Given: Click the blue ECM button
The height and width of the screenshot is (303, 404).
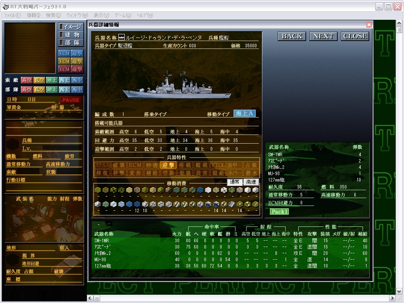Looking at the screenshot, I should pos(64,53).
